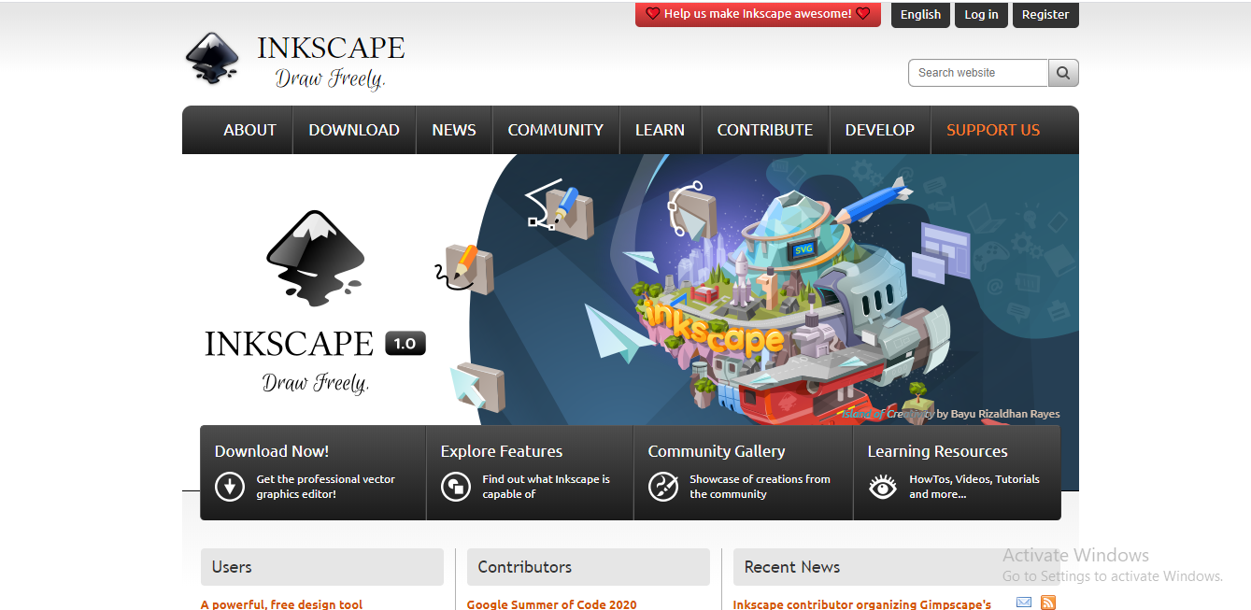This screenshot has height=610, width=1251.
Task: Open the 'Download Now!' title link
Action: tap(272, 451)
